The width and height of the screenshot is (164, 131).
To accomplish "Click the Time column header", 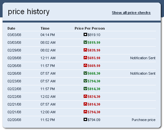I will (x=45, y=28).
